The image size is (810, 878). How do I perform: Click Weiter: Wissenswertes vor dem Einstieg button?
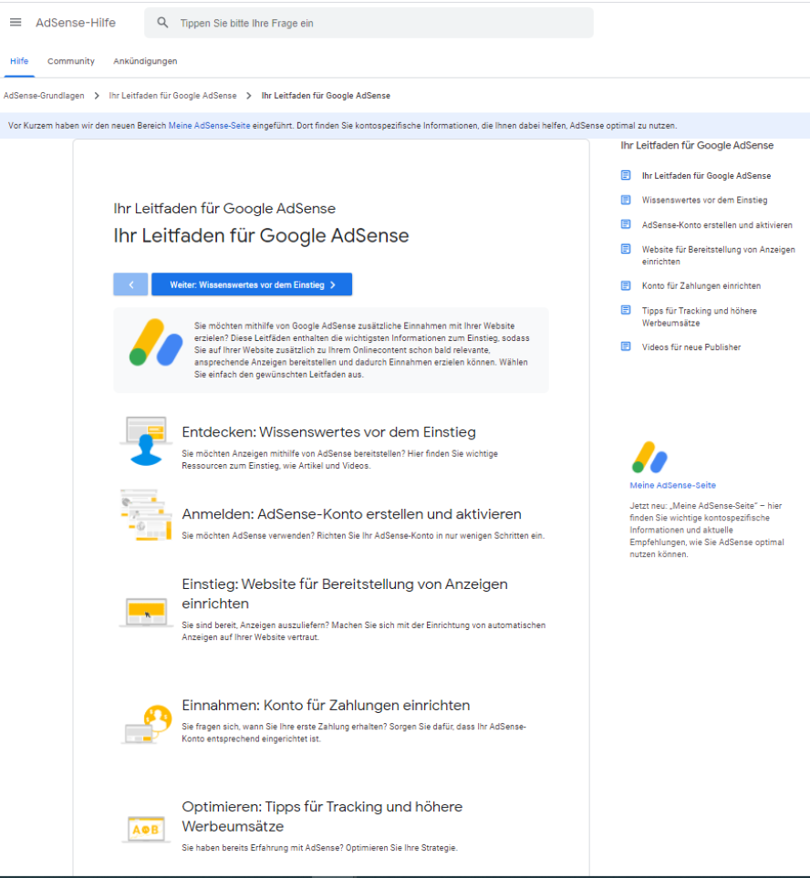point(252,284)
